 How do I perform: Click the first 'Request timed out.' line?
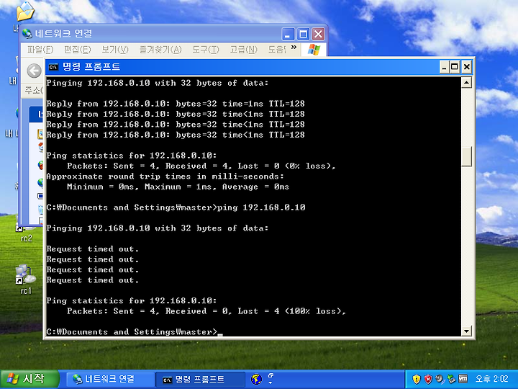click(x=93, y=249)
